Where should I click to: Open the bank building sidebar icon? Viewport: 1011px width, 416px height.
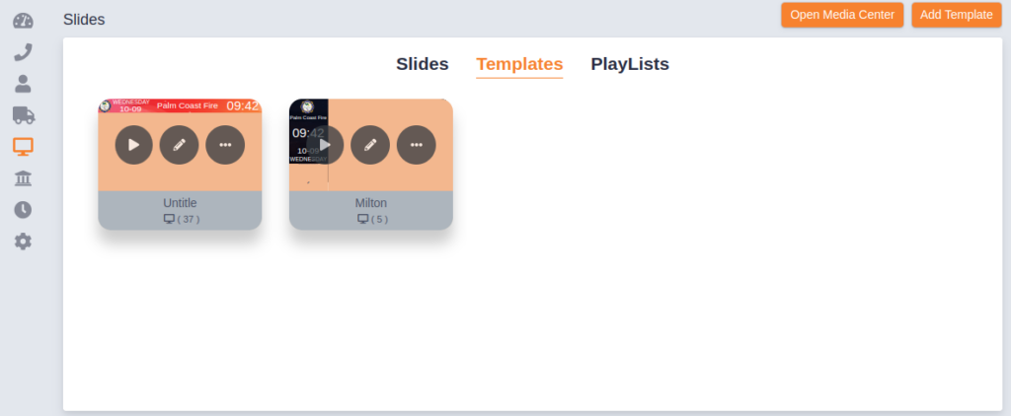[x=24, y=178]
